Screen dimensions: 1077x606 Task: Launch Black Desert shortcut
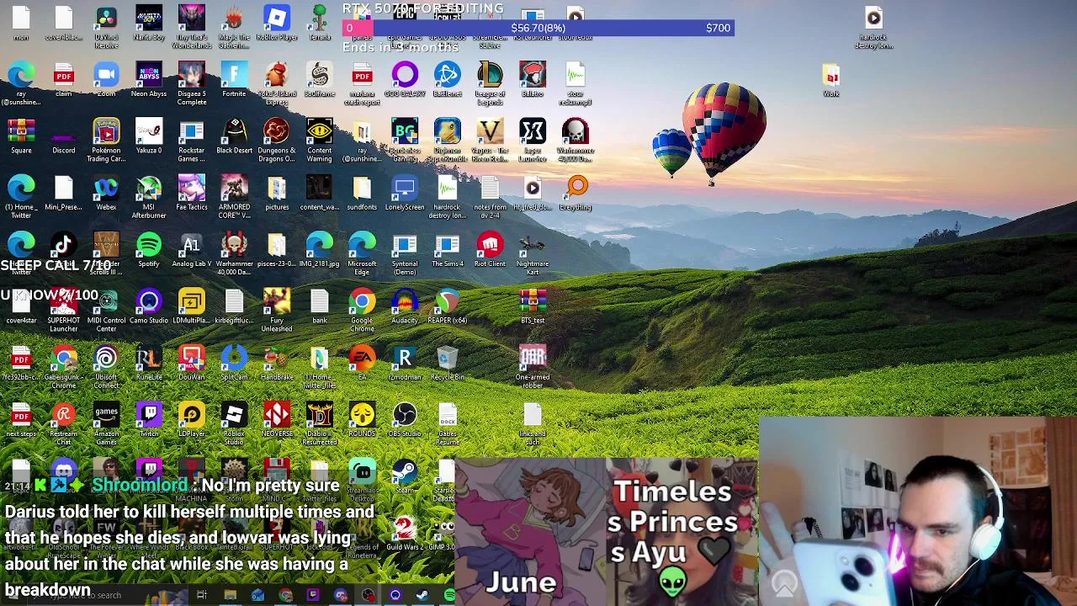click(234, 132)
